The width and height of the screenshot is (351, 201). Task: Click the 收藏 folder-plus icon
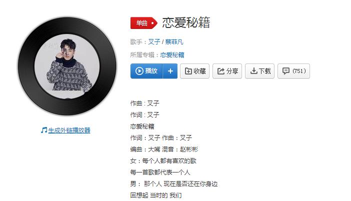pyautogui.click(x=188, y=71)
